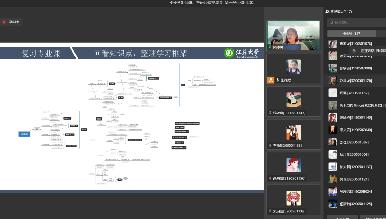Click the 全体静音 mute-all button
Image resolution: width=386 pixels, height=219 pixels.
(x=342, y=218)
